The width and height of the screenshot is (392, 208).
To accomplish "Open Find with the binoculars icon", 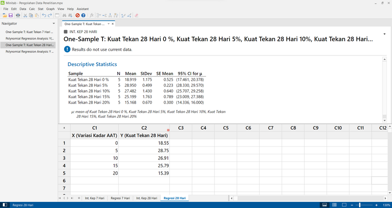I will click(64, 15).
